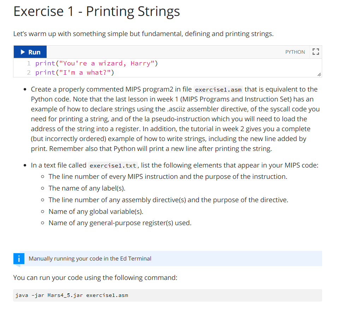The width and height of the screenshot is (337, 310).
Task: Grab the code editor resize handle
Action: coord(319,75)
